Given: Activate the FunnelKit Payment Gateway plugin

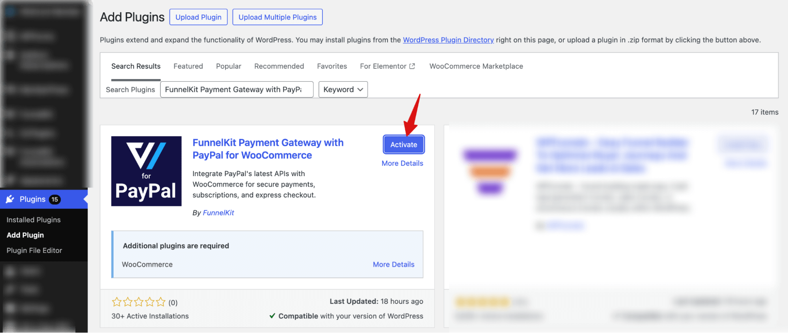Looking at the screenshot, I should tap(403, 144).
